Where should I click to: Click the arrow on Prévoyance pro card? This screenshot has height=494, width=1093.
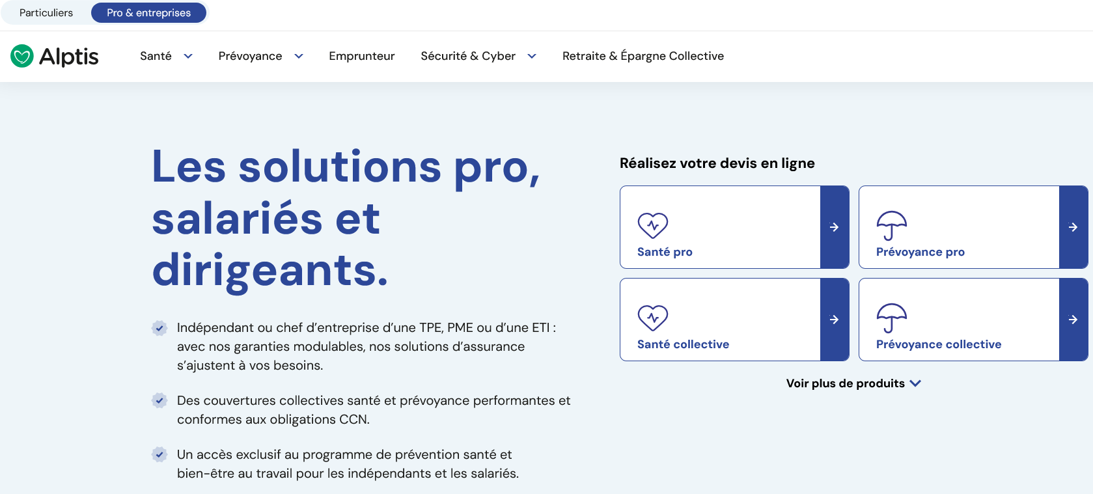coord(1073,227)
